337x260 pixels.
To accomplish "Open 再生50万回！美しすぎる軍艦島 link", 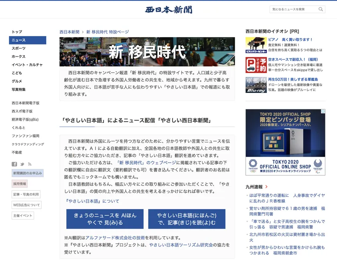I will [293, 79].
